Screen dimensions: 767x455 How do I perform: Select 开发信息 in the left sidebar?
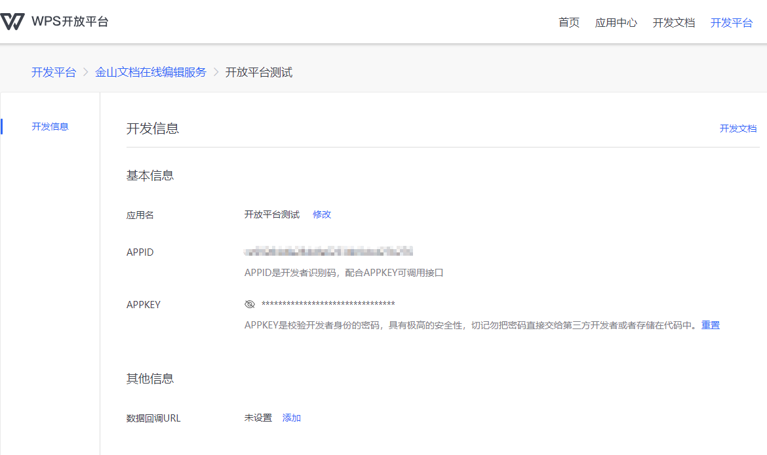tap(50, 127)
